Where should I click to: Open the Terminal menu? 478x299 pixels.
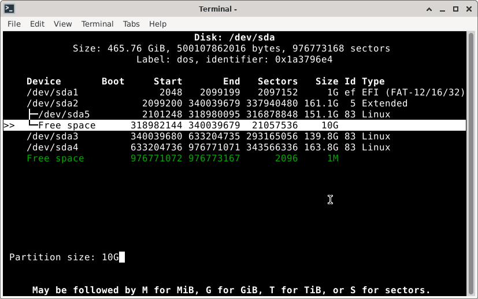click(x=97, y=24)
